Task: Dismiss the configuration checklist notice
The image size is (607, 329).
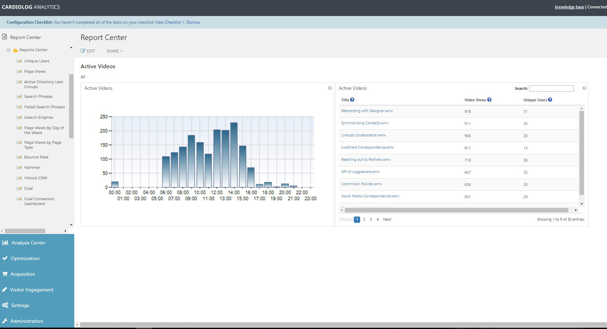Action: click(193, 22)
